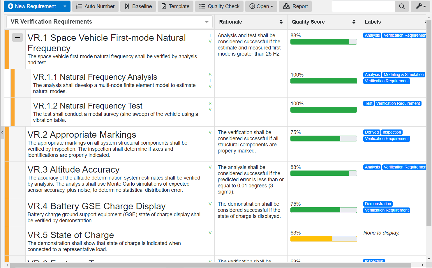
Task: Sort by the Quality Score column
Action: click(354, 22)
